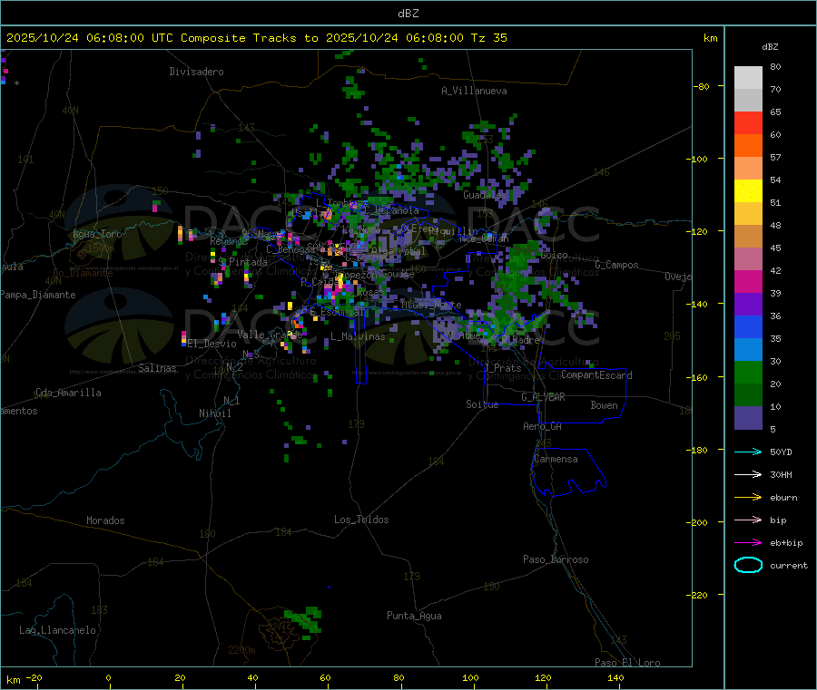Click the 80 dBZ light gray swatch
The height and width of the screenshot is (690, 817).
coord(748,78)
